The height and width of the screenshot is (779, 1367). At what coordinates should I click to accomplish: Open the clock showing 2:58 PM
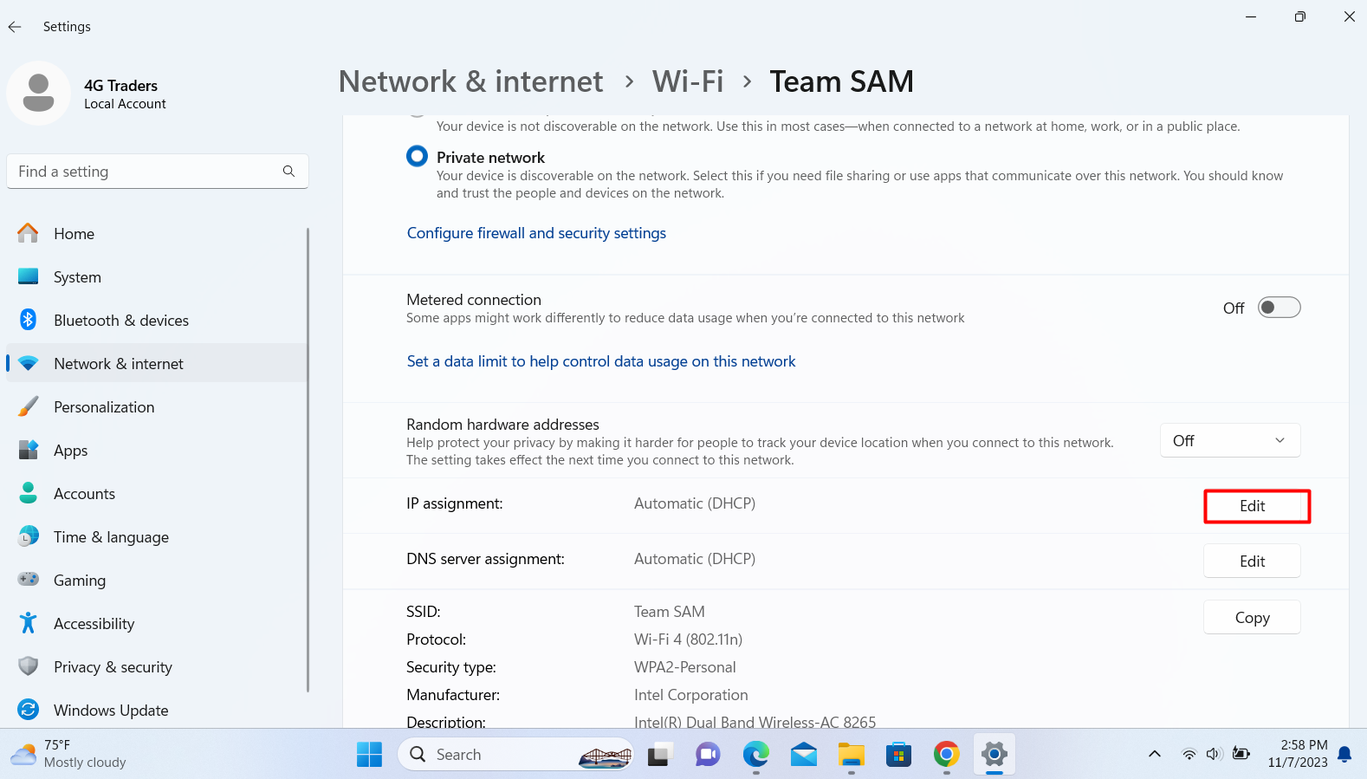click(1297, 754)
